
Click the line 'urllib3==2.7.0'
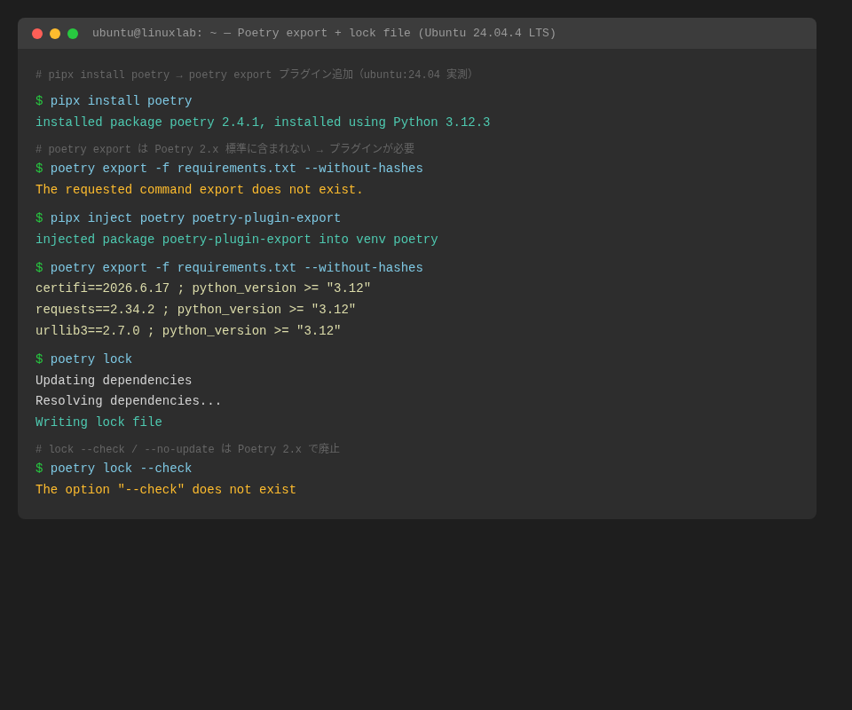point(188,331)
